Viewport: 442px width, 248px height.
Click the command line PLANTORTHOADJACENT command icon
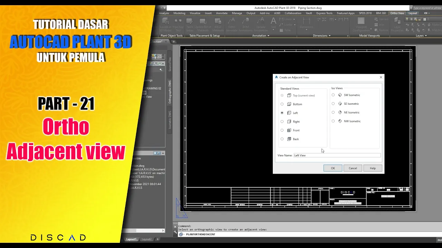tap(181, 234)
